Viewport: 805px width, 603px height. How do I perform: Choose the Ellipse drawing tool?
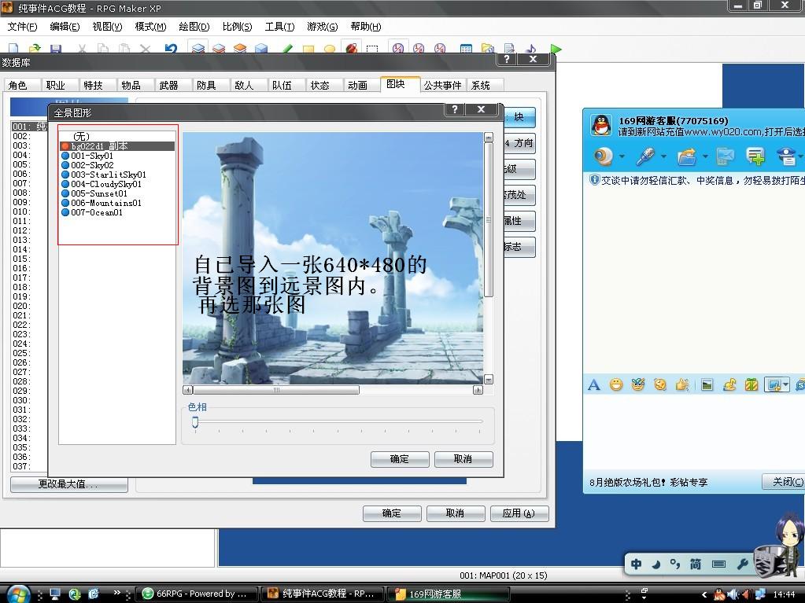click(330, 50)
